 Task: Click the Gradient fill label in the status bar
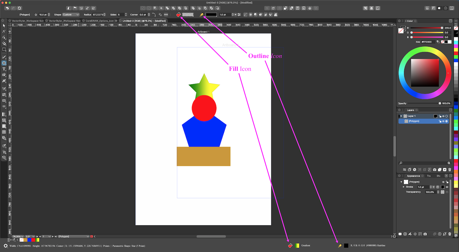point(305,245)
